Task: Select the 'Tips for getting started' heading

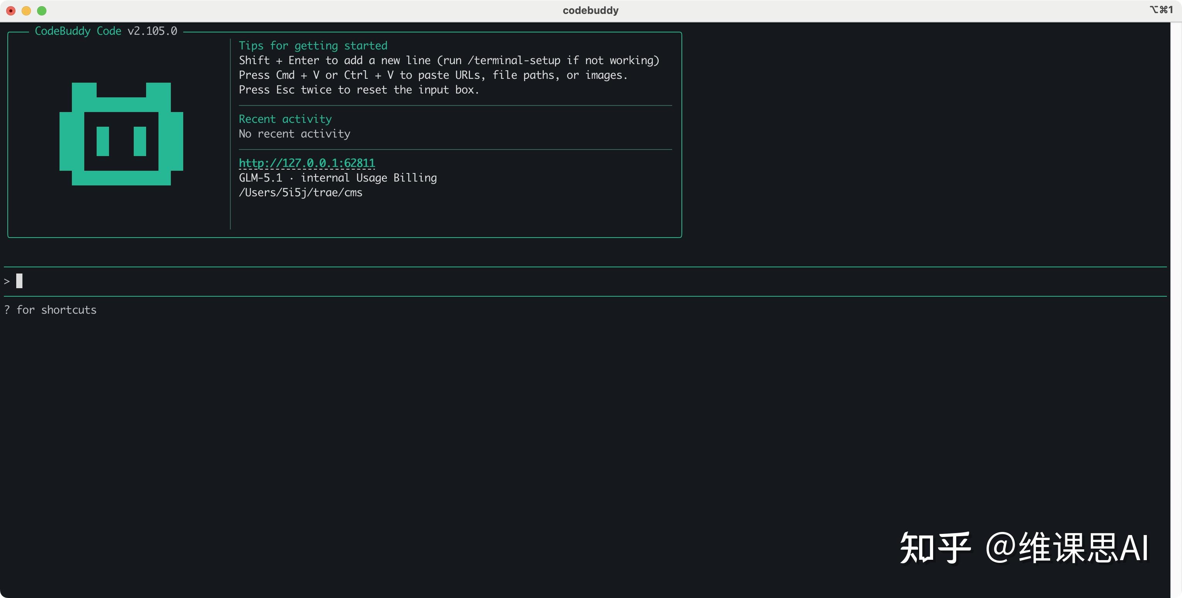Action: [x=313, y=46]
